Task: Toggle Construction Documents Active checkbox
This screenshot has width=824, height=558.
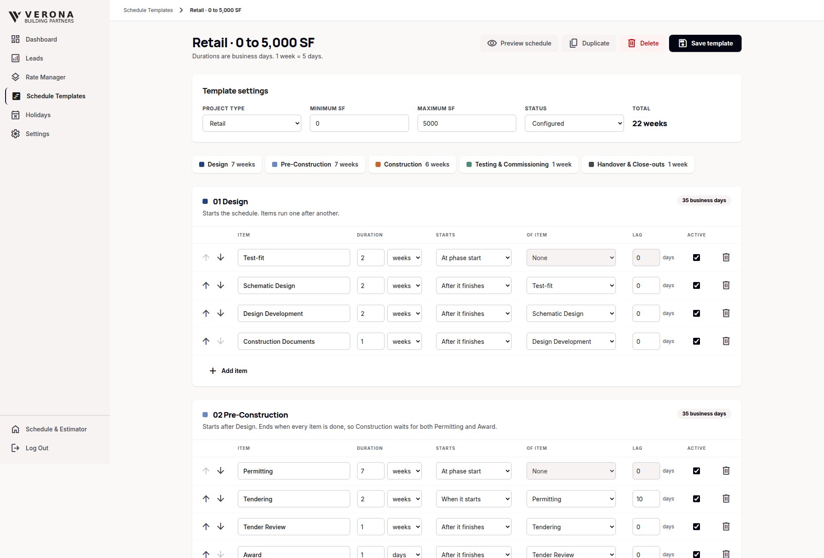Action: [x=697, y=341]
